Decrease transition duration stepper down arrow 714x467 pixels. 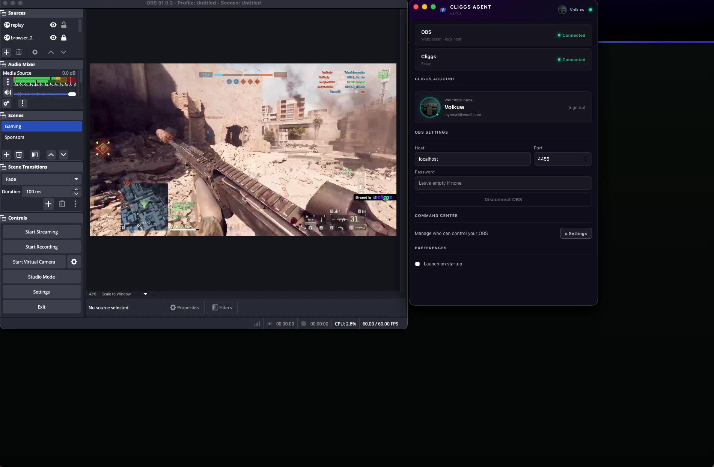click(76, 194)
